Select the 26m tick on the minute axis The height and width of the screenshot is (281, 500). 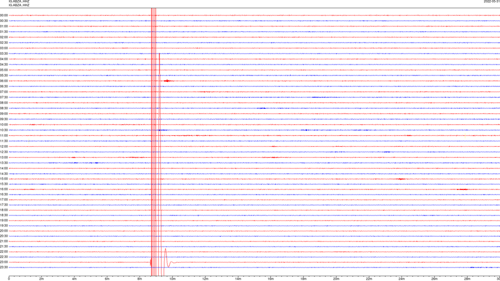tap(434, 279)
